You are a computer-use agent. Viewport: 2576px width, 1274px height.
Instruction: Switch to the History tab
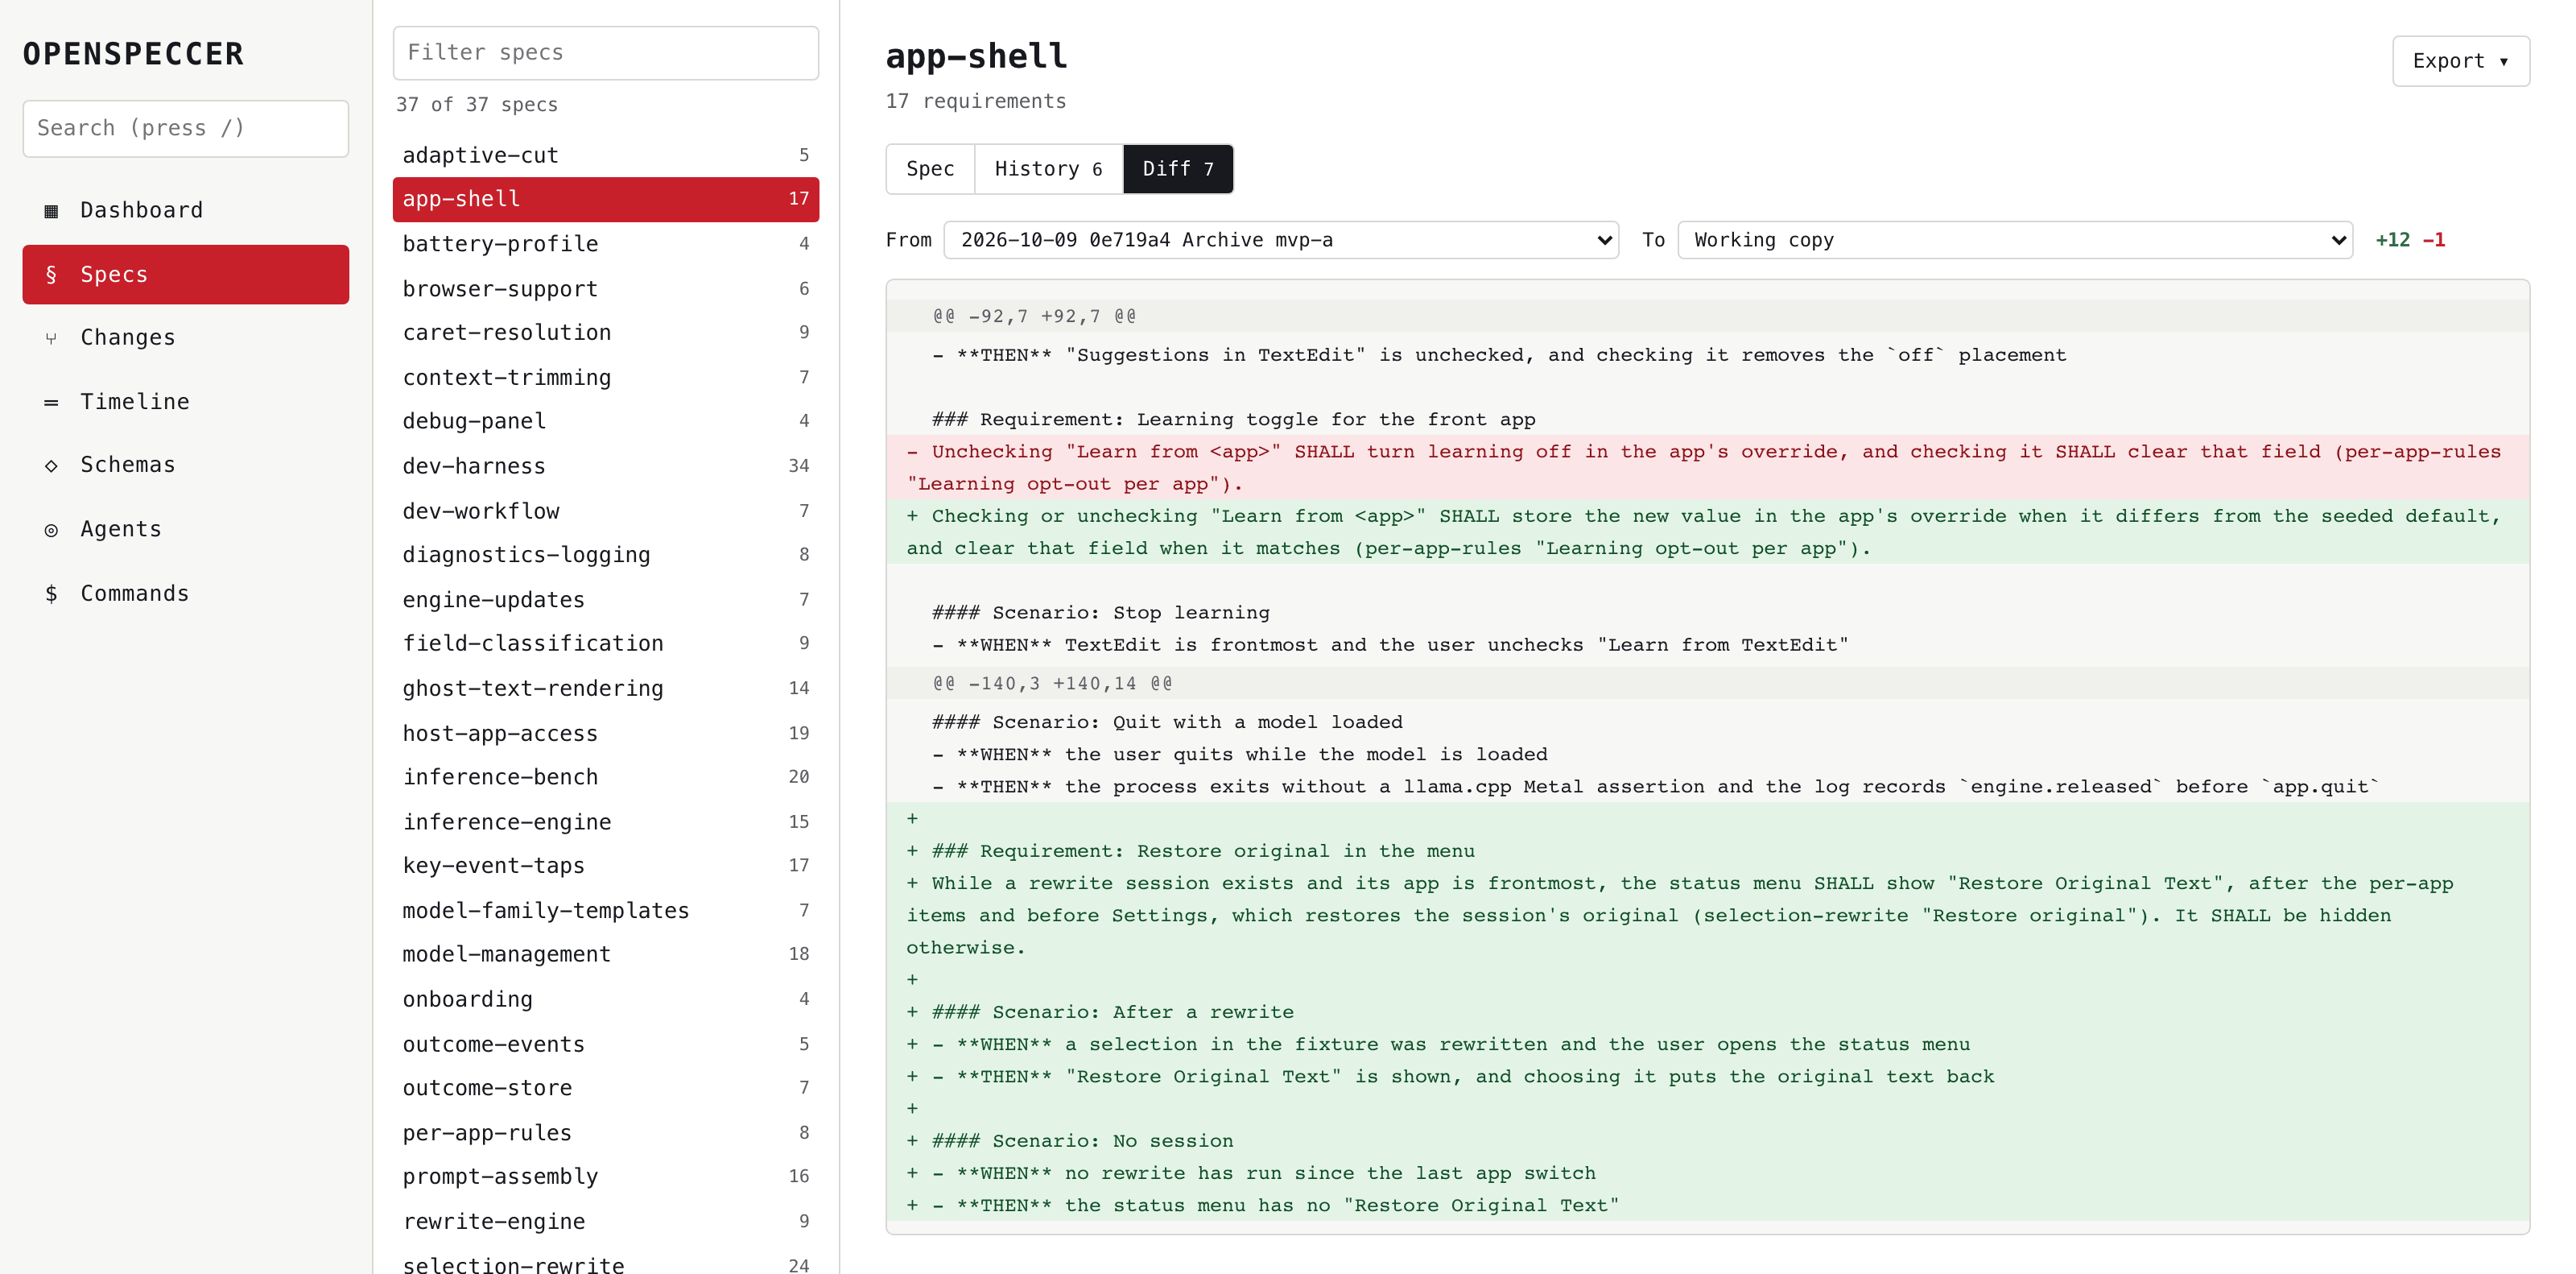[1048, 169]
